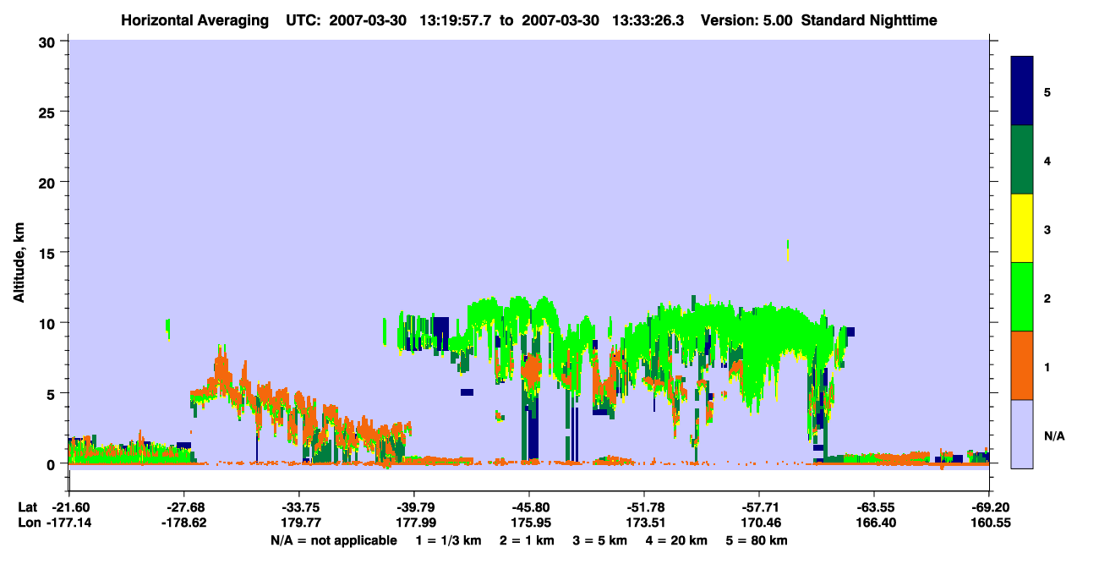Click longitude value 177.99

point(414,523)
